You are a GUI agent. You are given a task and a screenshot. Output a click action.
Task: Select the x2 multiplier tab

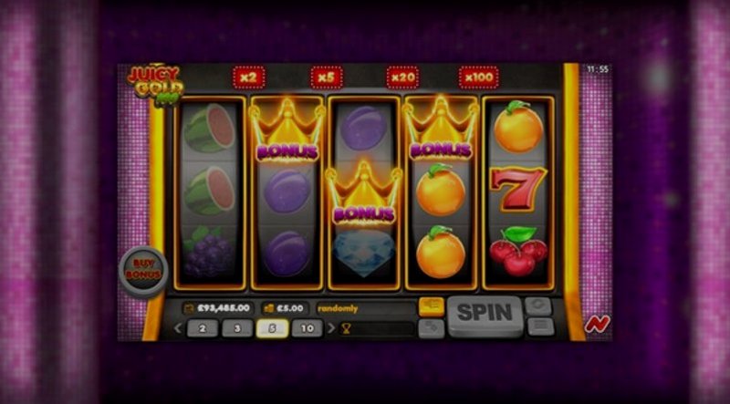(248, 78)
